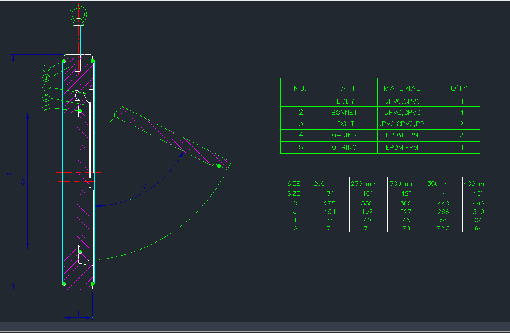The width and height of the screenshot is (510, 333).
Task: Select the green grip point on the disc edge
Action: (218, 167)
